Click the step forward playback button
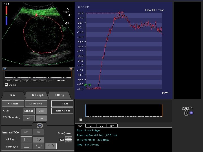 pyautogui.click(x=17, y=81)
